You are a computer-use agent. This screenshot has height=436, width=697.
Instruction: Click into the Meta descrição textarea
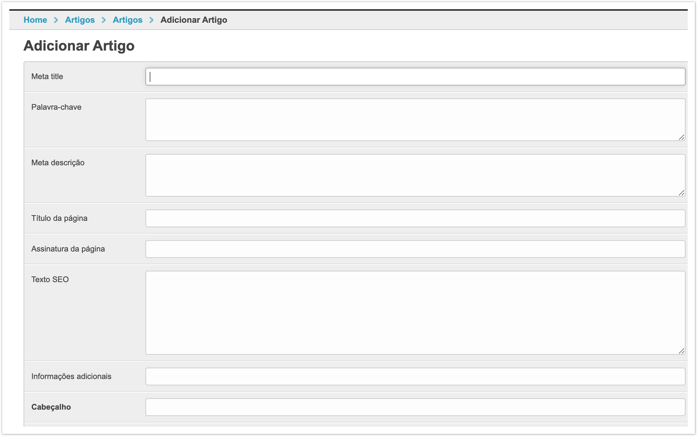(x=415, y=175)
